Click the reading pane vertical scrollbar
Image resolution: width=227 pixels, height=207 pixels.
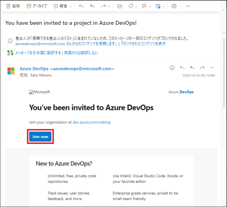[224, 73]
